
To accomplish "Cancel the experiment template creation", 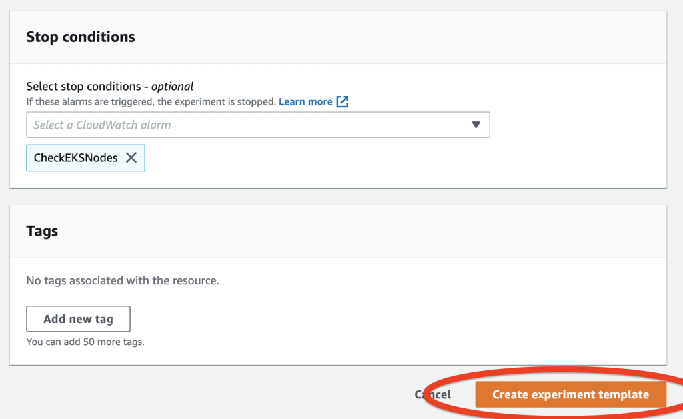I will [x=432, y=394].
